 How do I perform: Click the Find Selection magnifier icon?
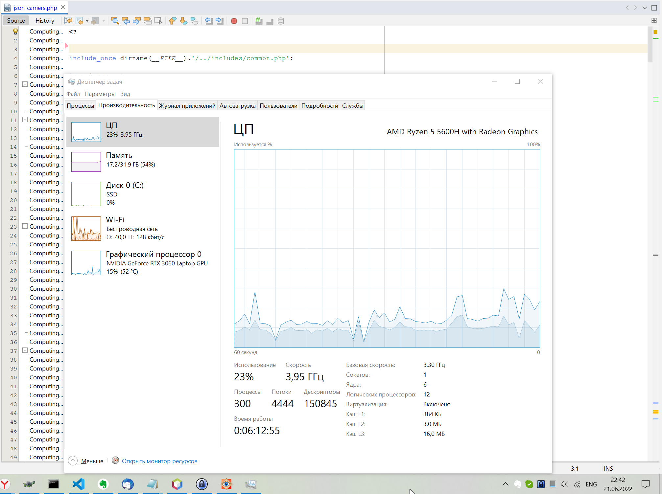tap(115, 21)
